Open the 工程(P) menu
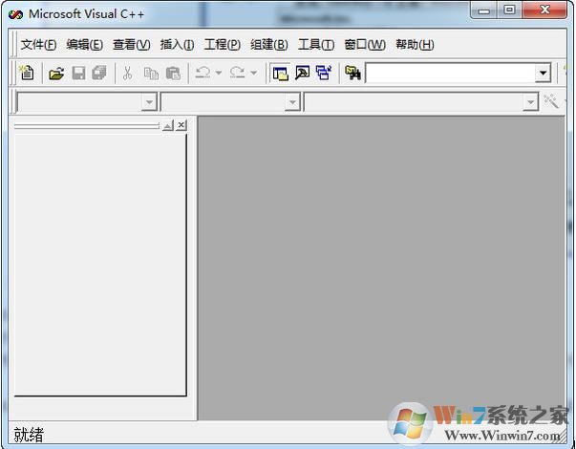This screenshot has height=449, width=576. coord(223,45)
